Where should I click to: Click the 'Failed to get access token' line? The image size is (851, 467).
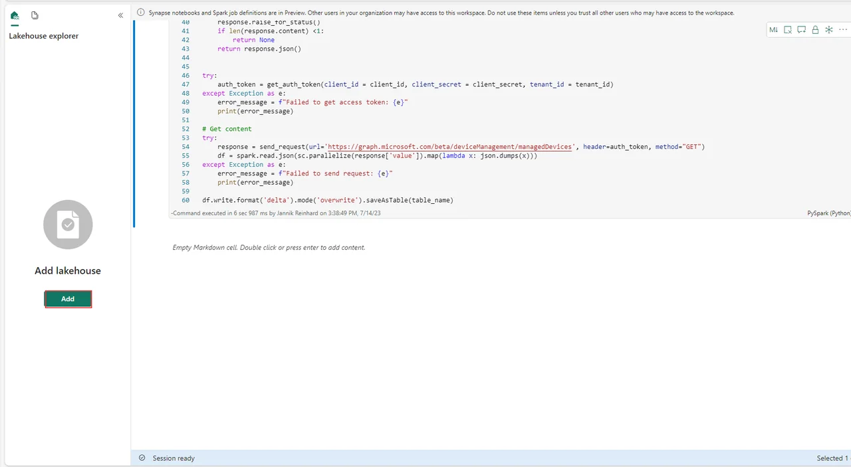pos(312,102)
